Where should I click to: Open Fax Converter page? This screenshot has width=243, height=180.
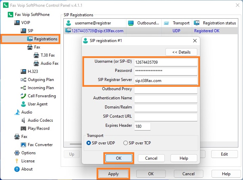[x=40, y=145]
